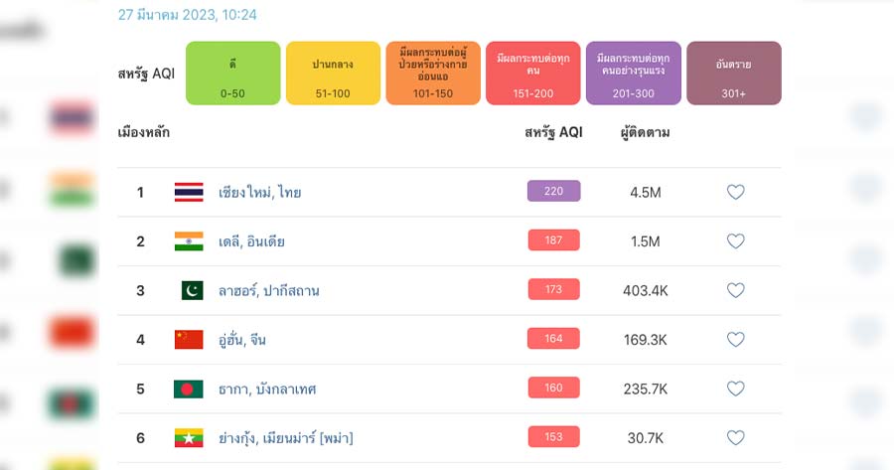Click the Bangladesh flag icon

(x=189, y=389)
